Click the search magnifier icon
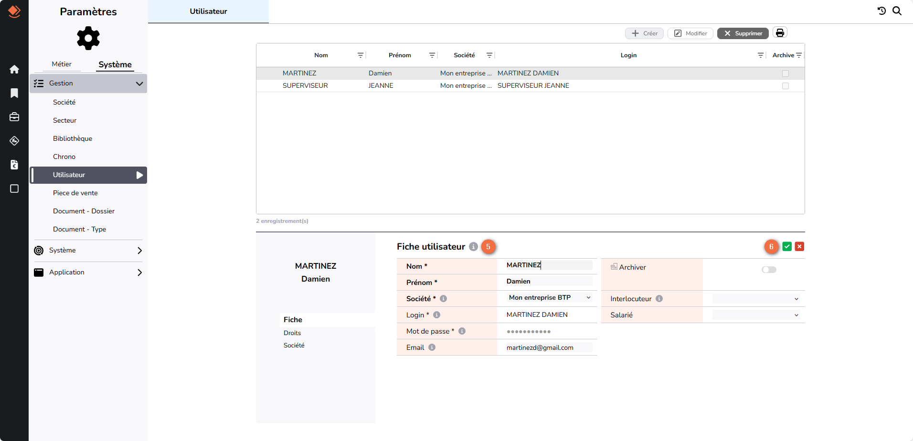This screenshot has width=913, height=441. pos(897,11)
